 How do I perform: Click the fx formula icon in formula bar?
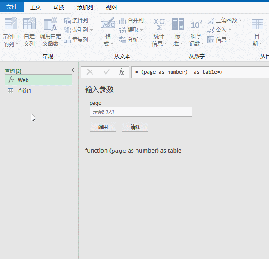pyautogui.click(x=121, y=72)
